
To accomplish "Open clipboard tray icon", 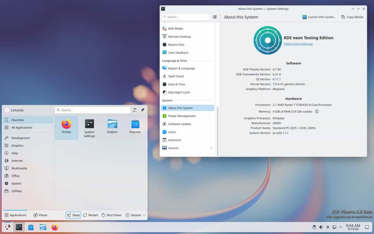I will point(314,227).
